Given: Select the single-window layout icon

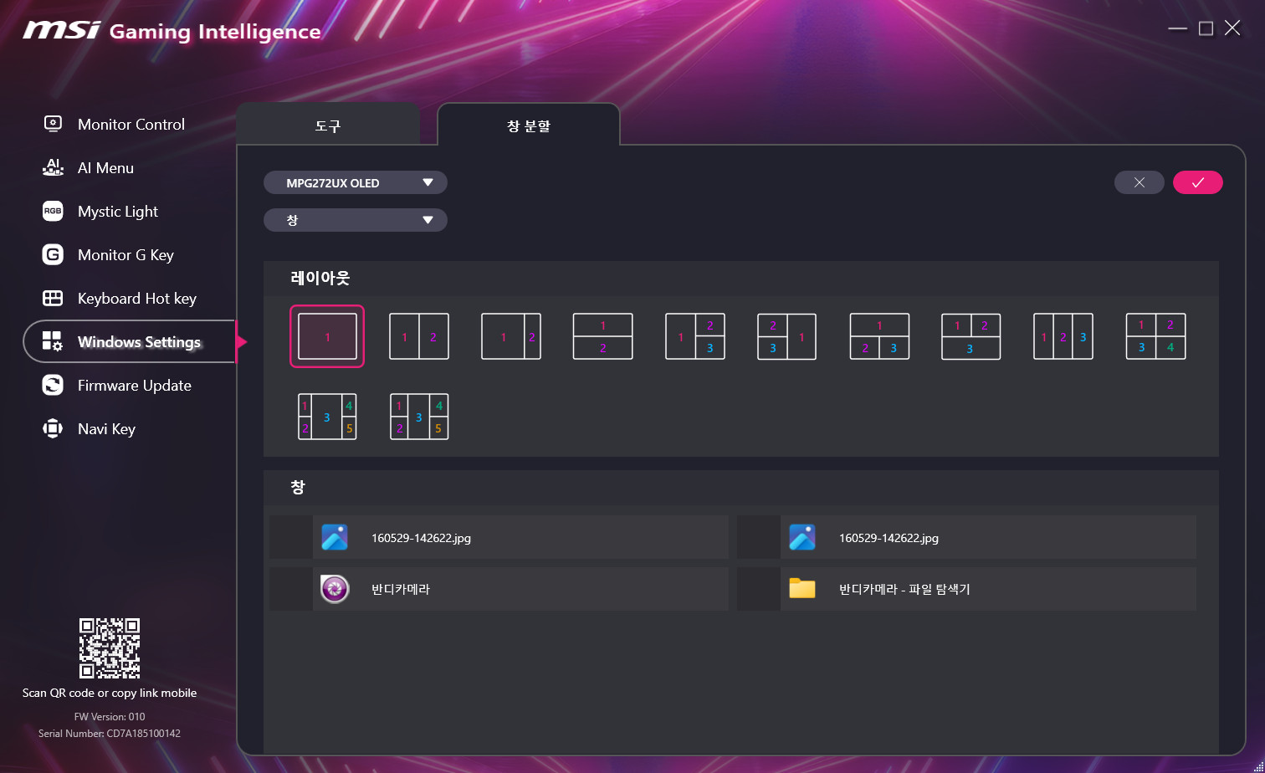Looking at the screenshot, I should click(x=327, y=336).
